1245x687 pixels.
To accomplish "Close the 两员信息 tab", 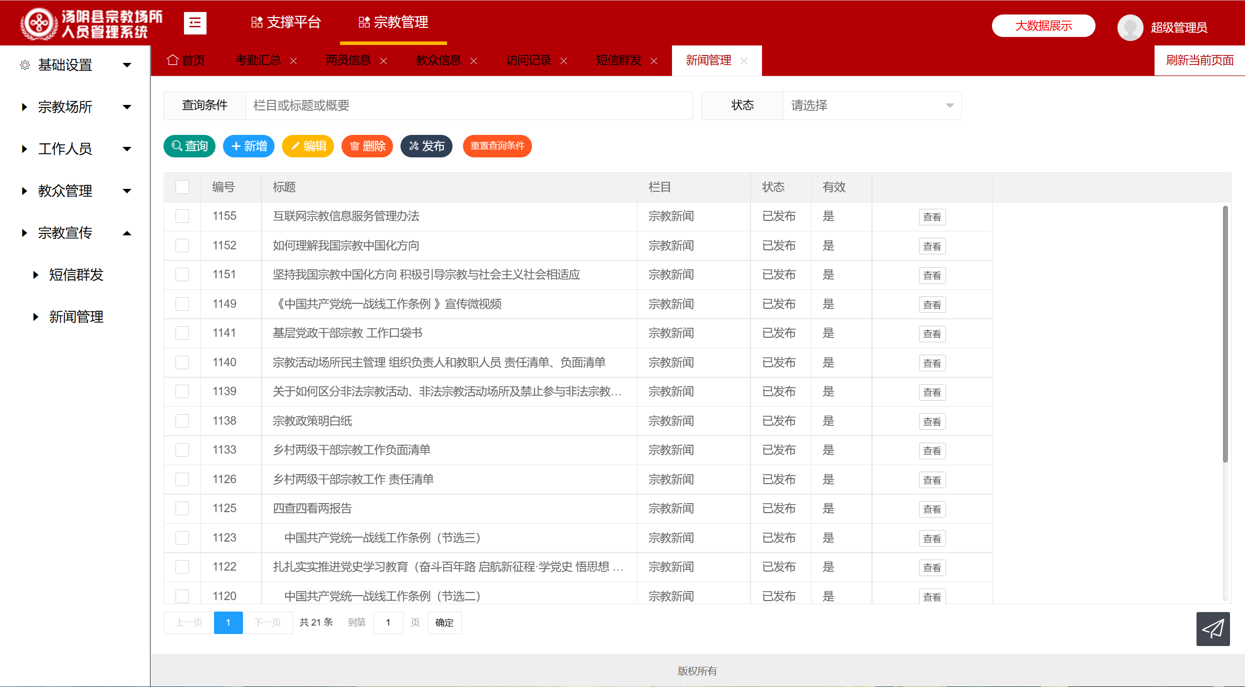I will [x=383, y=61].
